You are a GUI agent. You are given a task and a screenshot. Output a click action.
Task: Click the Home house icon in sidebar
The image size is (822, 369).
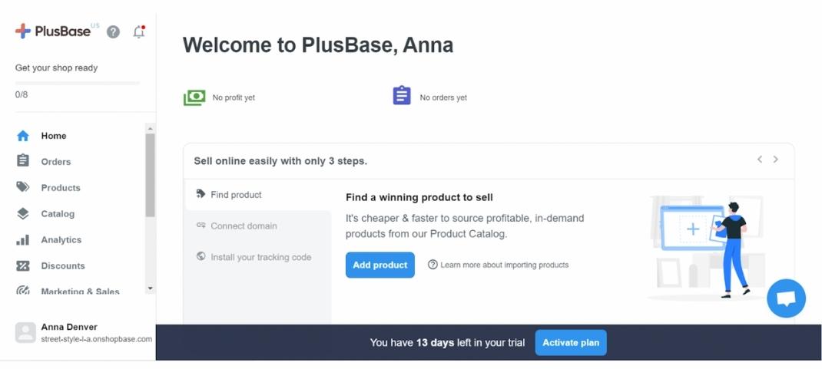pos(23,136)
